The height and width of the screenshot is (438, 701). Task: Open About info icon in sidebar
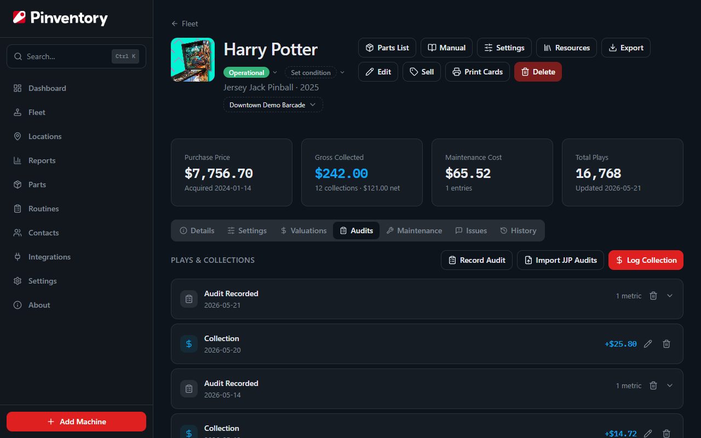(18, 305)
